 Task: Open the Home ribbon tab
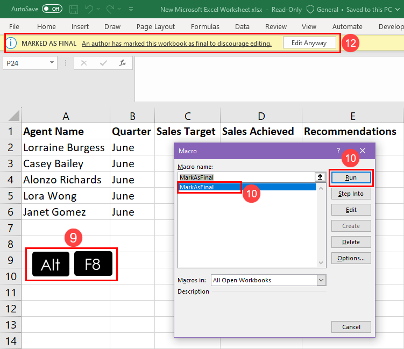tap(46, 26)
